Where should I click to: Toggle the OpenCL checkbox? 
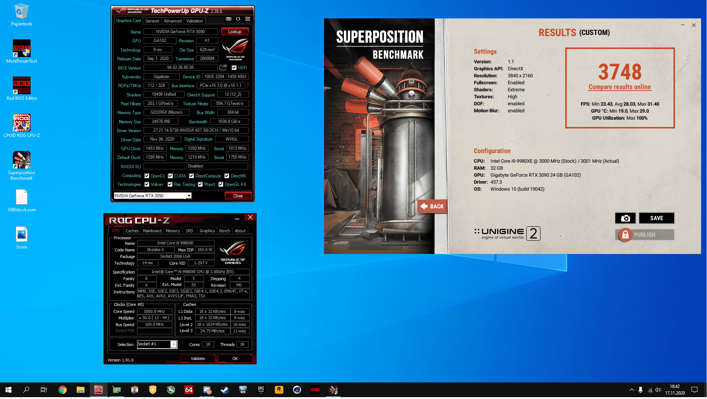pyautogui.click(x=147, y=176)
